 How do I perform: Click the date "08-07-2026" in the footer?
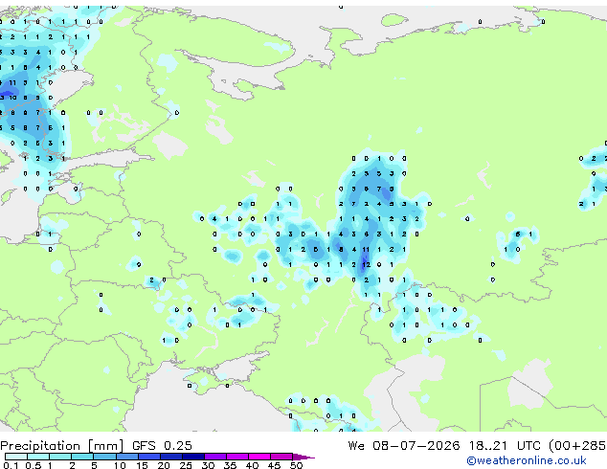click(x=416, y=446)
